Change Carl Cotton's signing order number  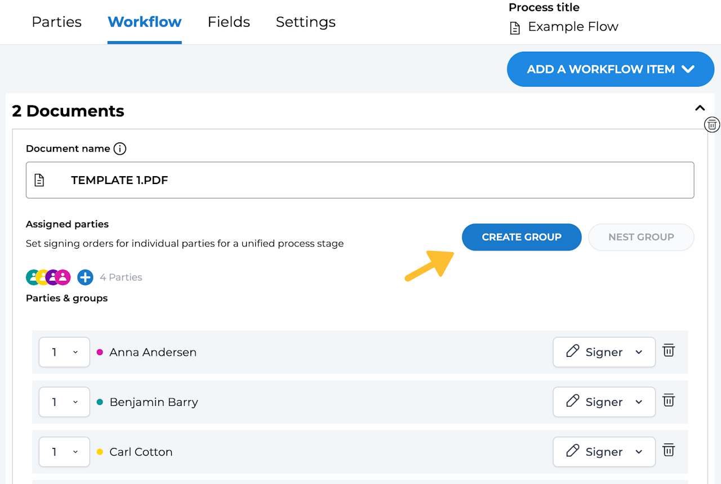tap(64, 452)
